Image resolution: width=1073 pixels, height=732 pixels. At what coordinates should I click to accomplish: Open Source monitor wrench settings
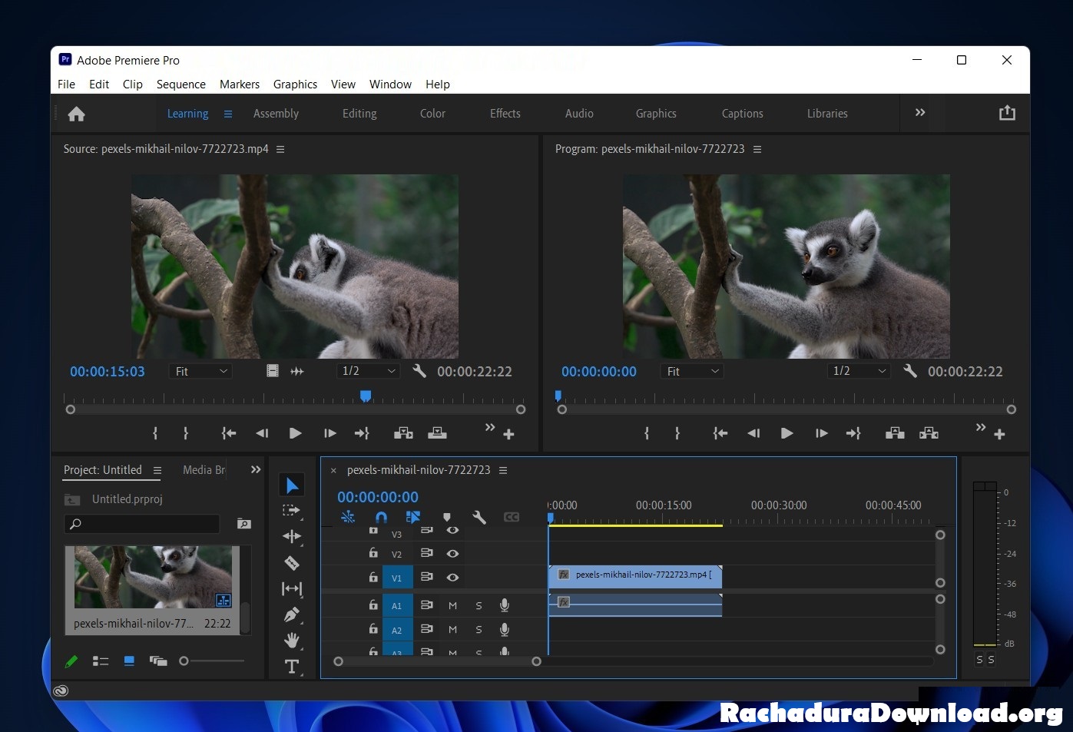click(x=419, y=371)
